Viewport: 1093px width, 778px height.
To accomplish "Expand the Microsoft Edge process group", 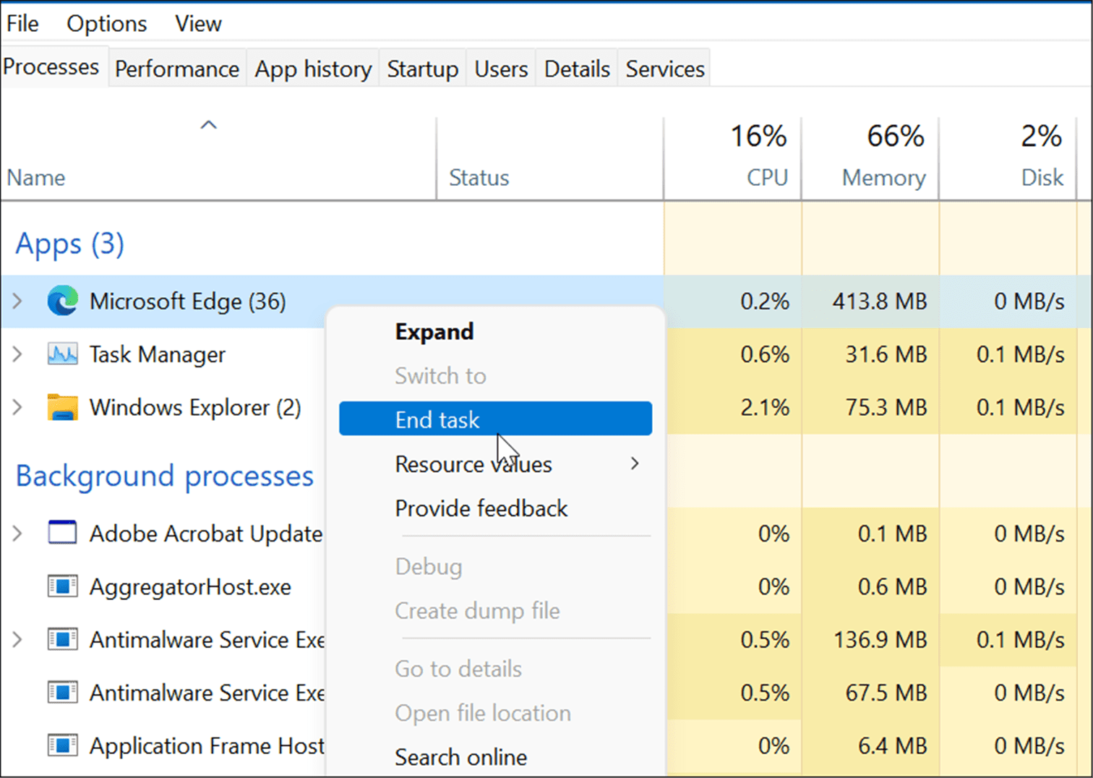I will [x=17, y=302].
